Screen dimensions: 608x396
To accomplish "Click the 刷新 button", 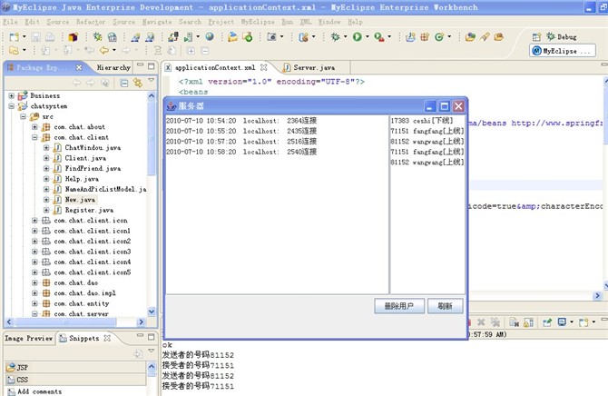I will [446, 306].
